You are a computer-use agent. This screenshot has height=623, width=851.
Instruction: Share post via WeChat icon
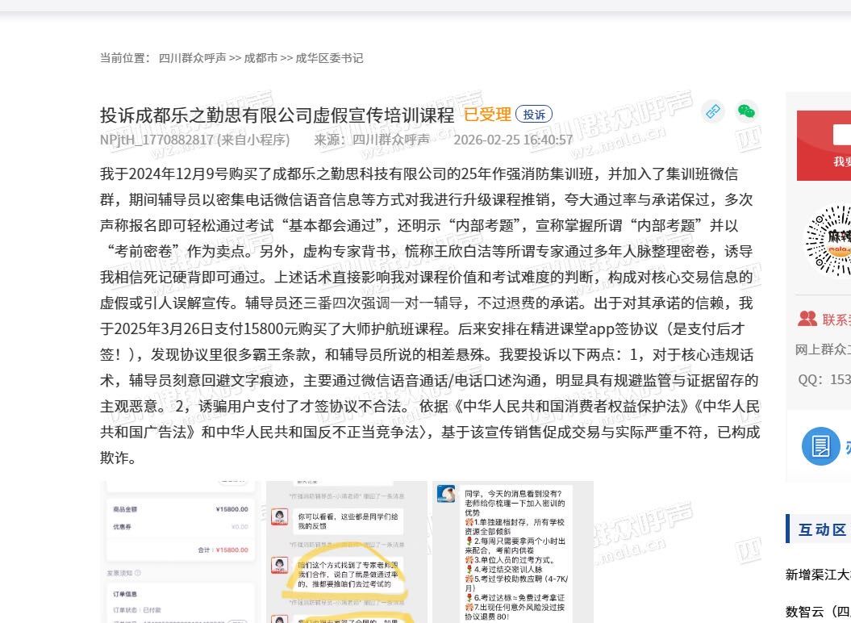click(747, 111)
